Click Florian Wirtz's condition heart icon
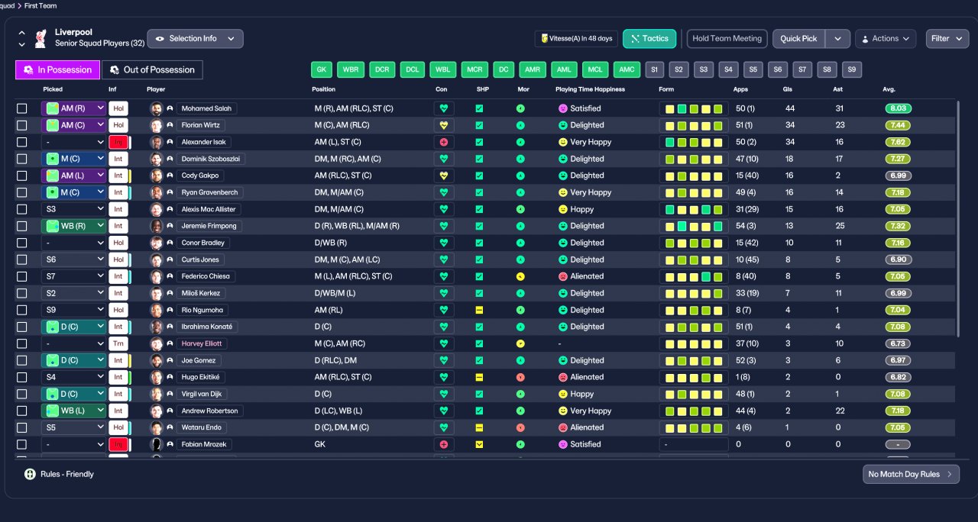The width and height of the screenshot is (978, 522). [444, 125]
